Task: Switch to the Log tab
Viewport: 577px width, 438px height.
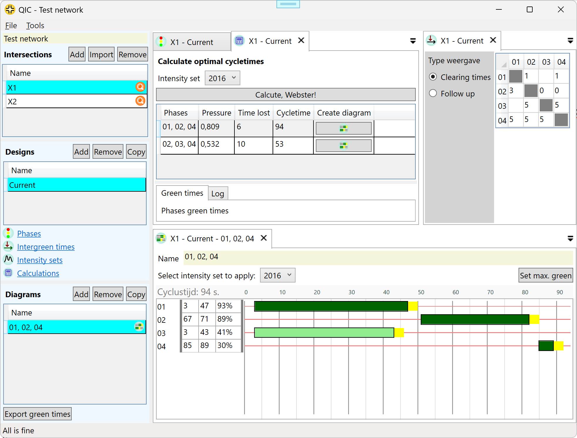Action: pos(218,194)
